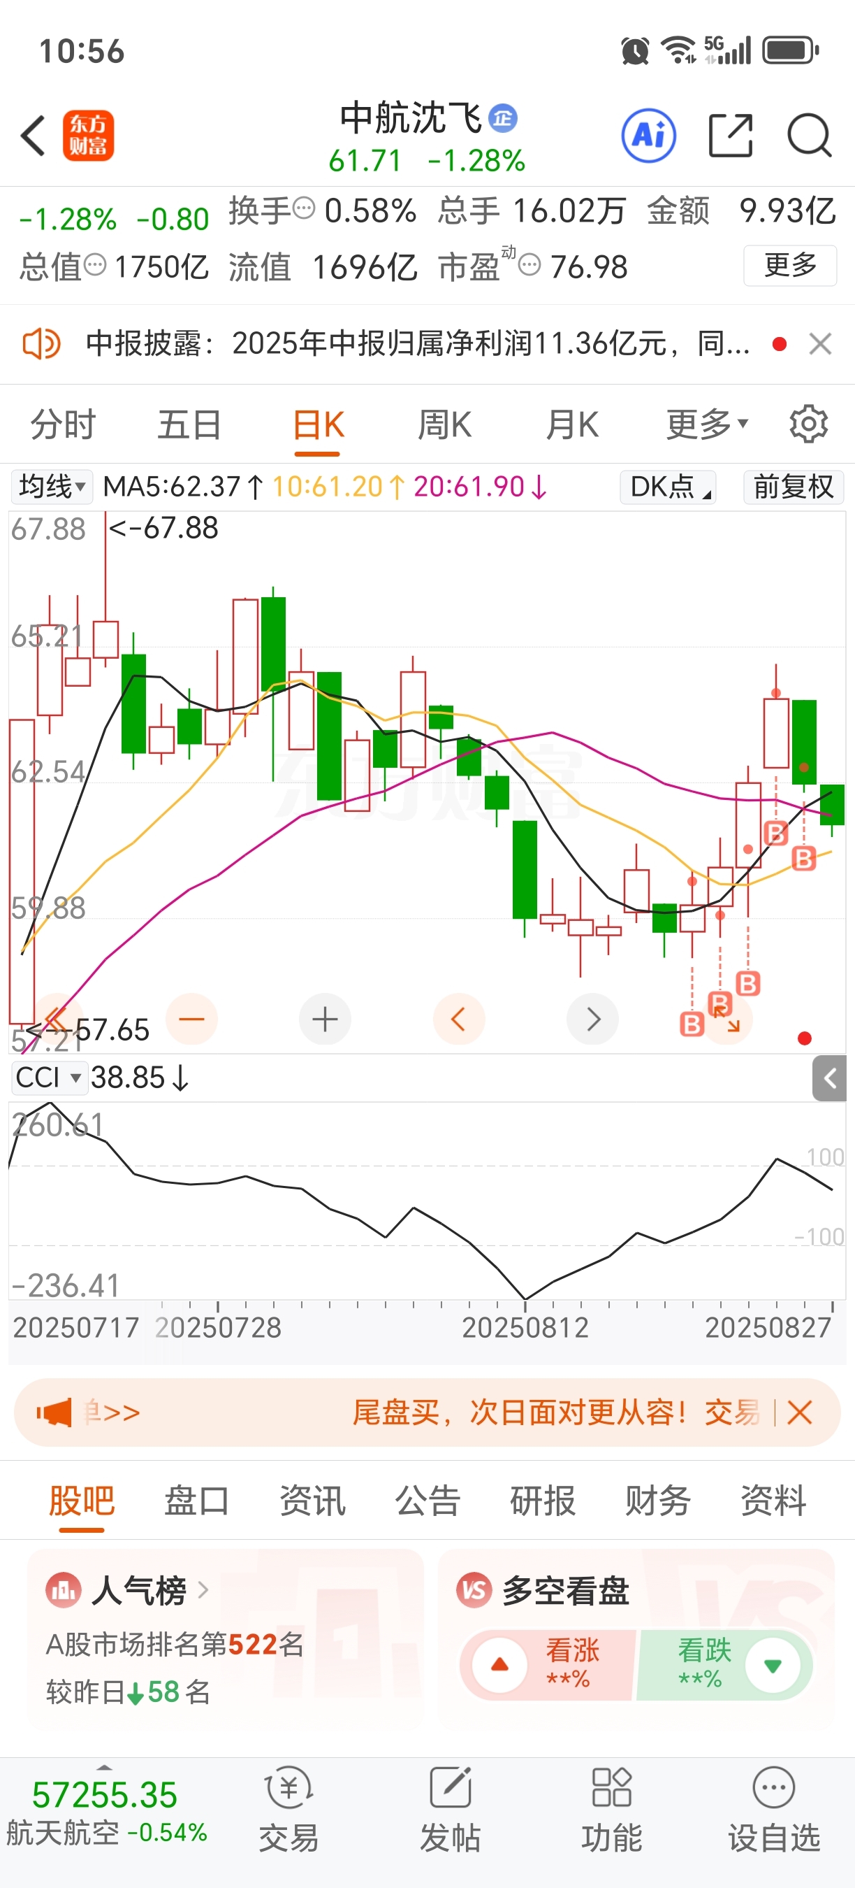The width and height of the screenshot is (855, 1888).
Task: Zoom out chart with minus button
Action: (192, 1019)
